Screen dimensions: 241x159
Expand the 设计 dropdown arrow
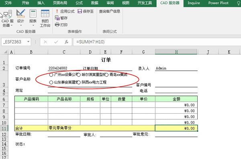click(21, 25)
